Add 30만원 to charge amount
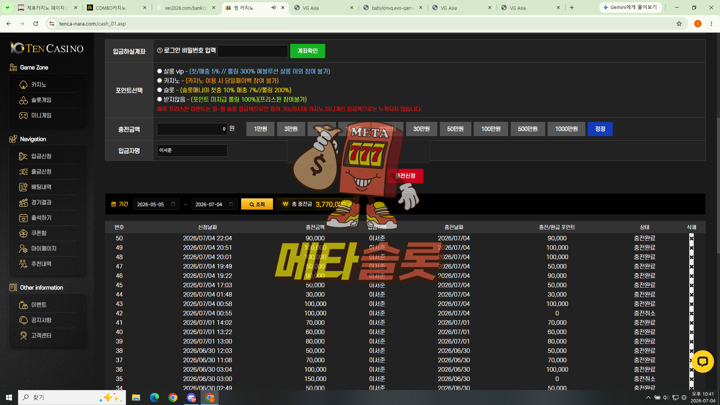Screen dimensions: 720x405 [x=421, y=129]
